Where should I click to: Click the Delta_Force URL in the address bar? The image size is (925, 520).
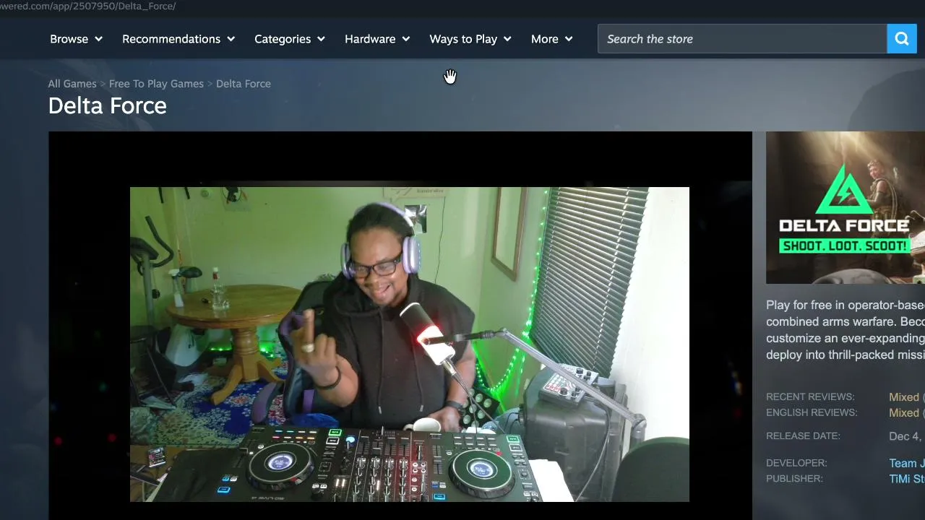(x=88, y=6)
